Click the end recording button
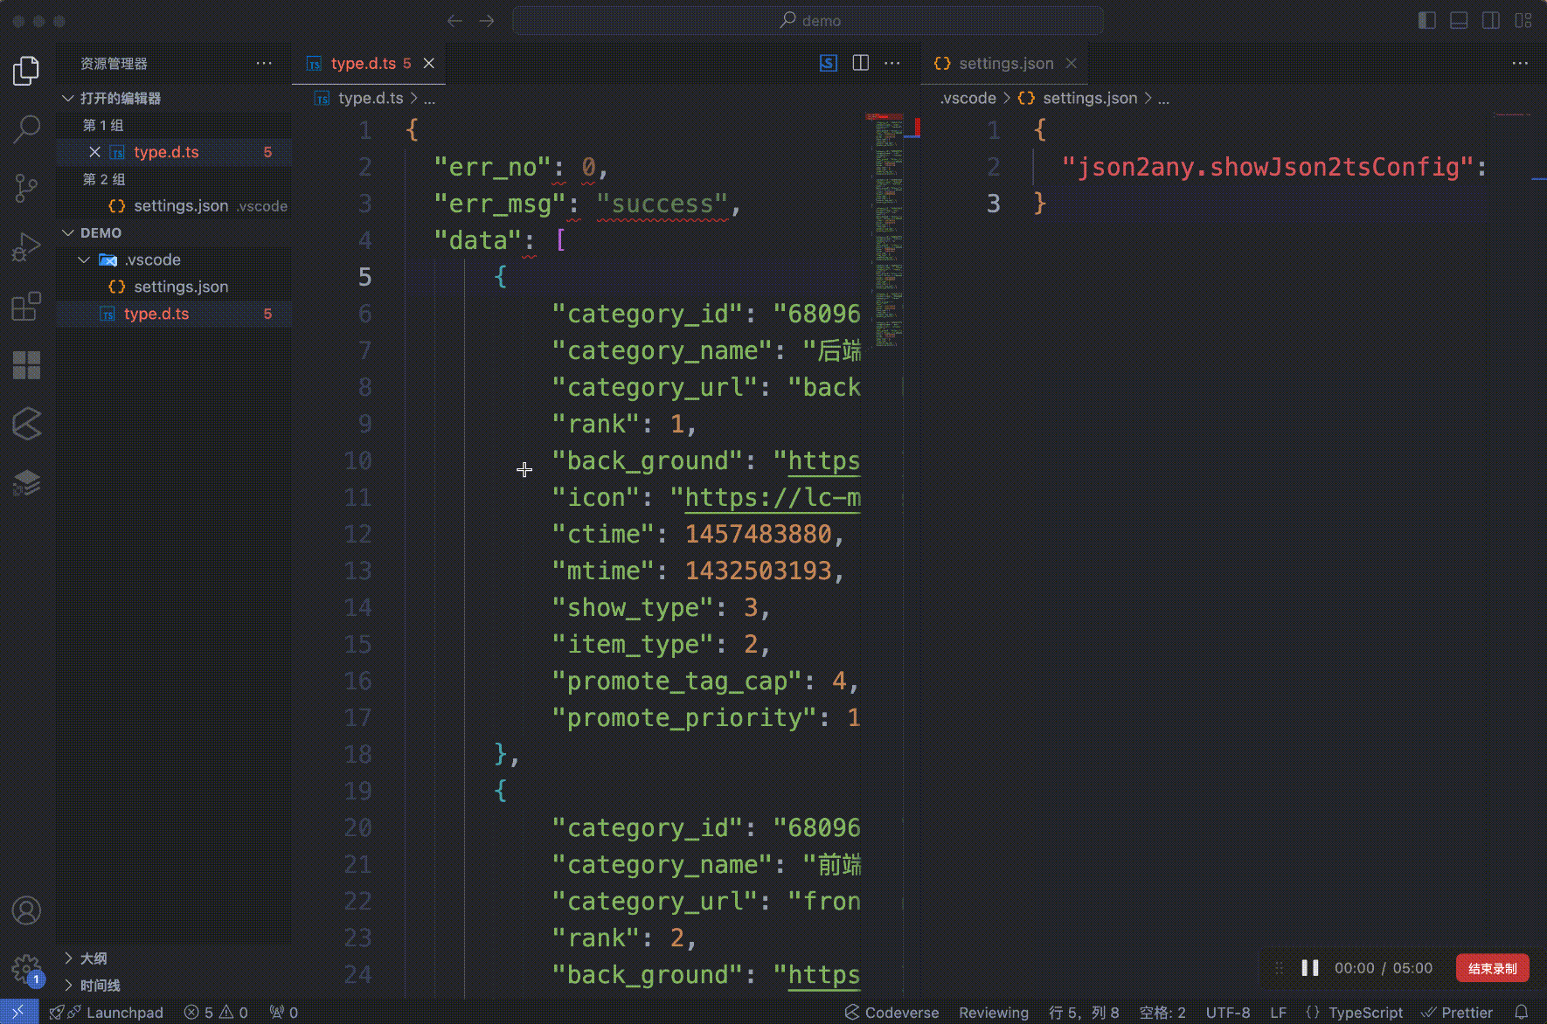This screenshot has height=1024, width=1547. [x=1492, y=968]
